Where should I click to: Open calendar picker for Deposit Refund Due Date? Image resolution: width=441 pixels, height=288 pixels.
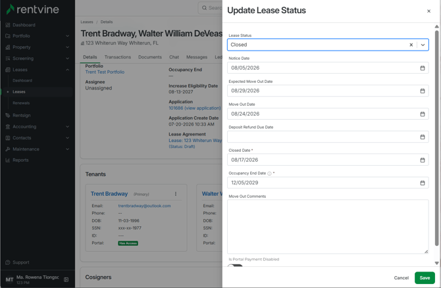[x=422, y=137]
